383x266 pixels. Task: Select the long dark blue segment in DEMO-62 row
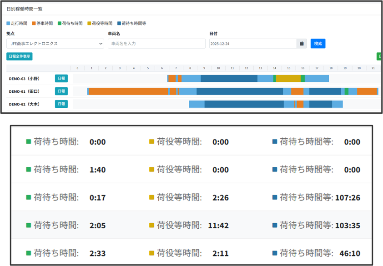click(x=244, y=104)
